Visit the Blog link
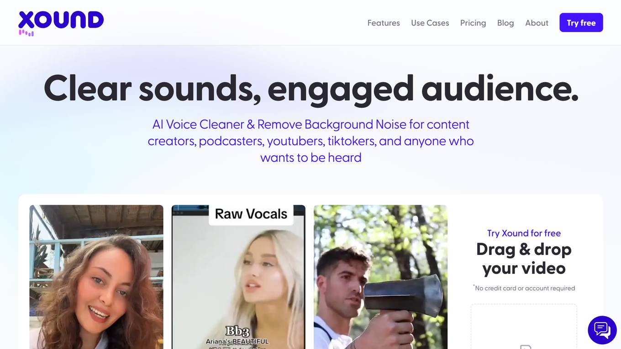Image resolution: width=621 pixels, height=349 pixels. coord(505,23)
